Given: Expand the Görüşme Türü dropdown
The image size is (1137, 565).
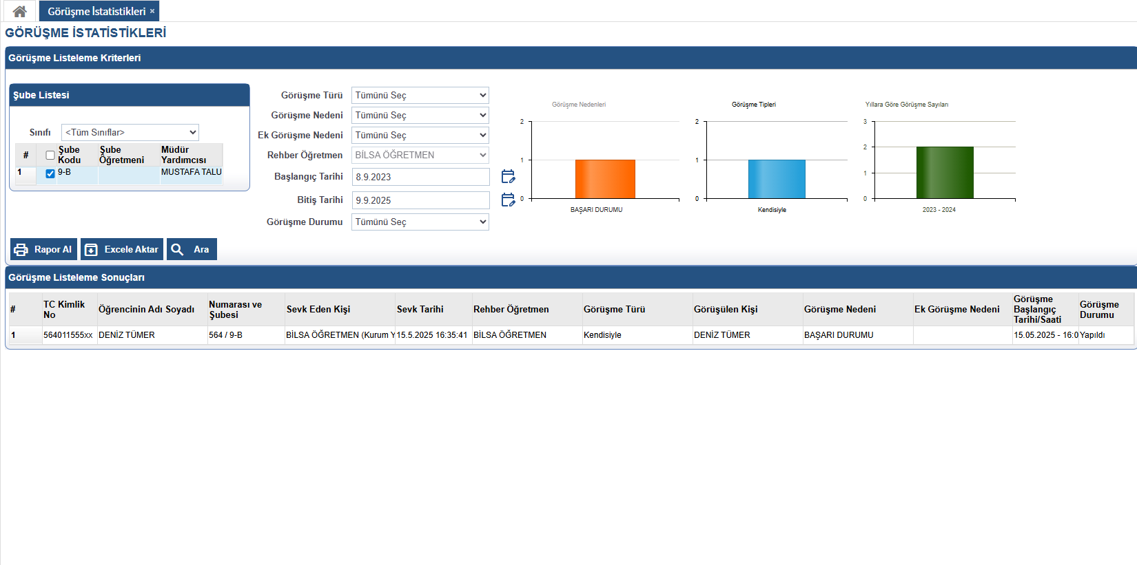Looking at the screenshot, I should point(420,96).
